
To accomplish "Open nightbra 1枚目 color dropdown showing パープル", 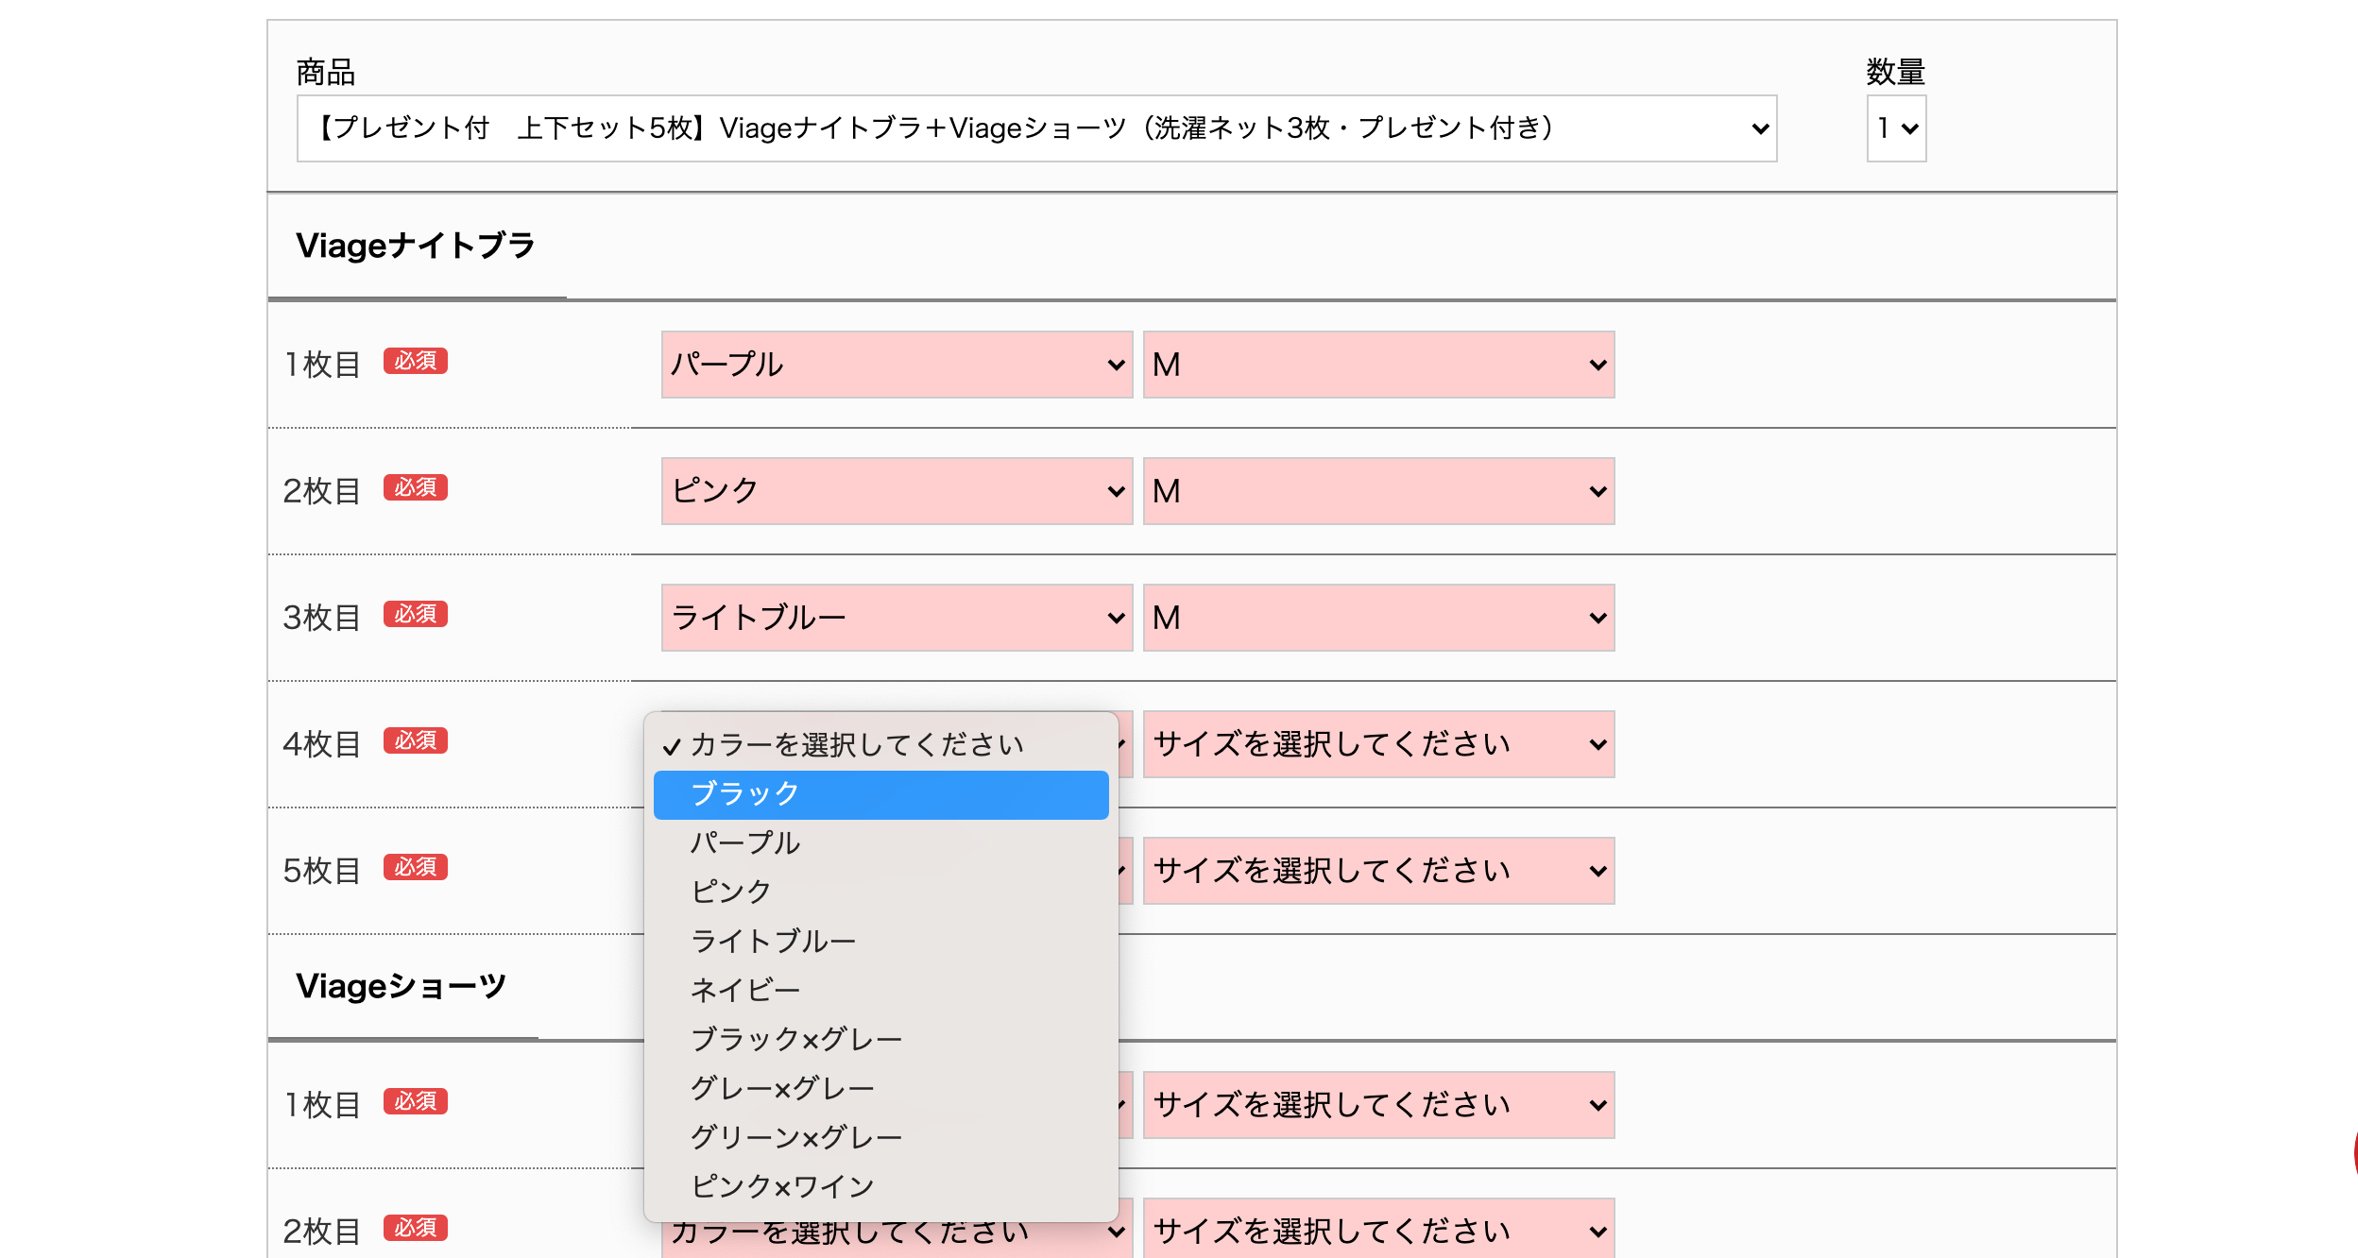I will pos(897,365).
